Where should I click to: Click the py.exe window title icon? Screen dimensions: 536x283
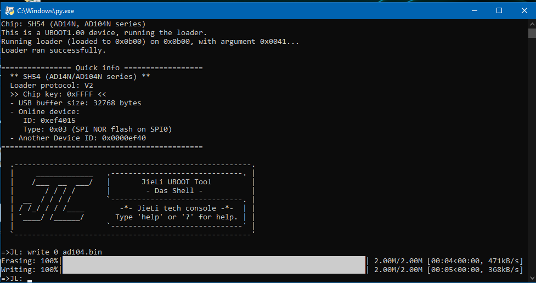[9, 10]
